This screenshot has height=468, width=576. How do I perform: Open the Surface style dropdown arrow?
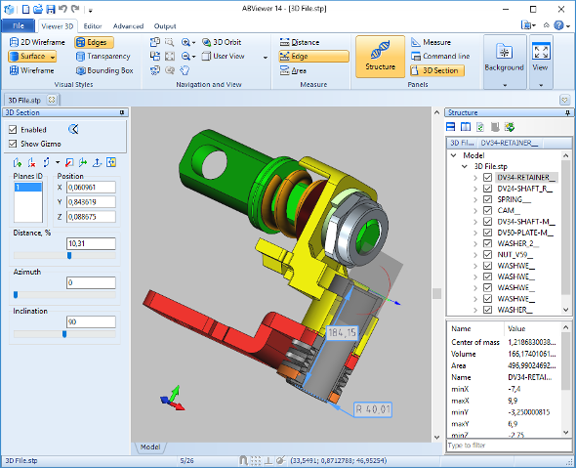(53, 57)
